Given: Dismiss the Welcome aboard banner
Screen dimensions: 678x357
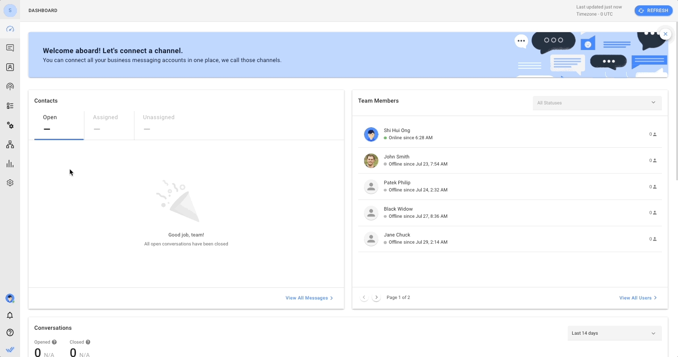Looking at the screenshot, I should (x=665, y=34).
